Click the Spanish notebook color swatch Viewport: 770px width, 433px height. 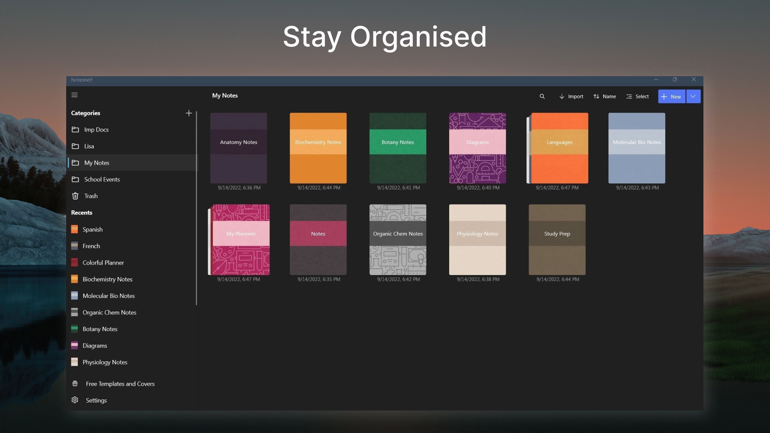(x=75, y=229)
